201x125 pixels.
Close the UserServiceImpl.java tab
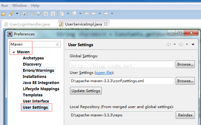106,24
